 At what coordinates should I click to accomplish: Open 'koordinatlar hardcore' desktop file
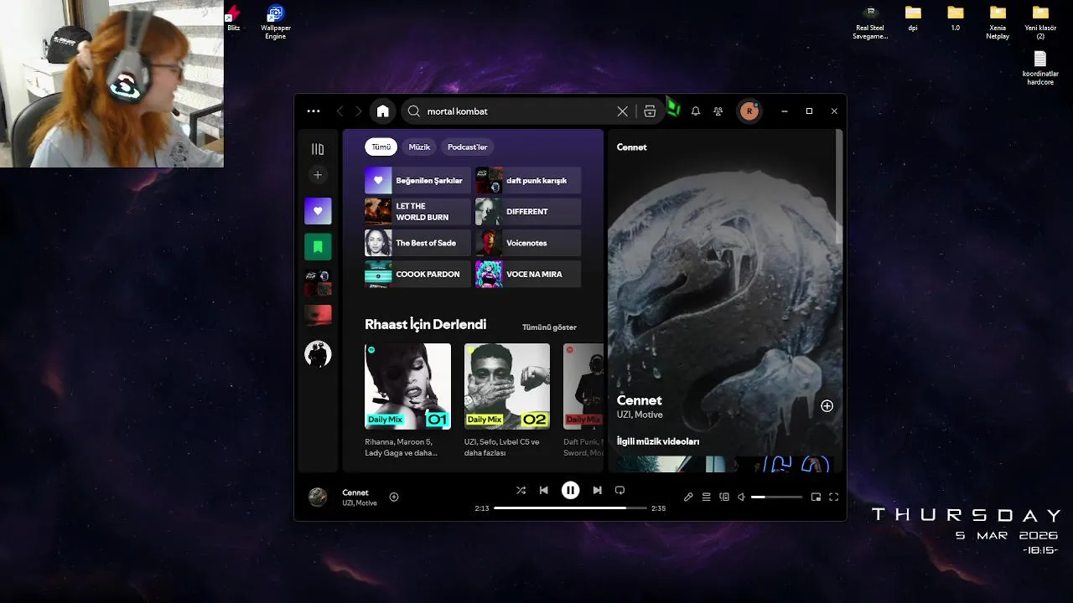coord(1040,69)
